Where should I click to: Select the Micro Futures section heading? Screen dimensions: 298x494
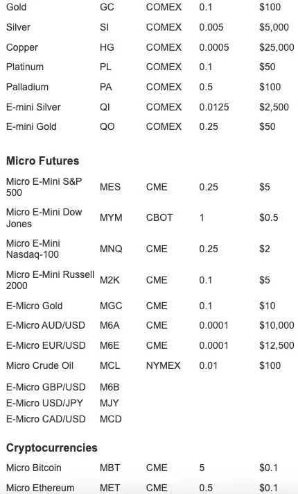(42, 160)
